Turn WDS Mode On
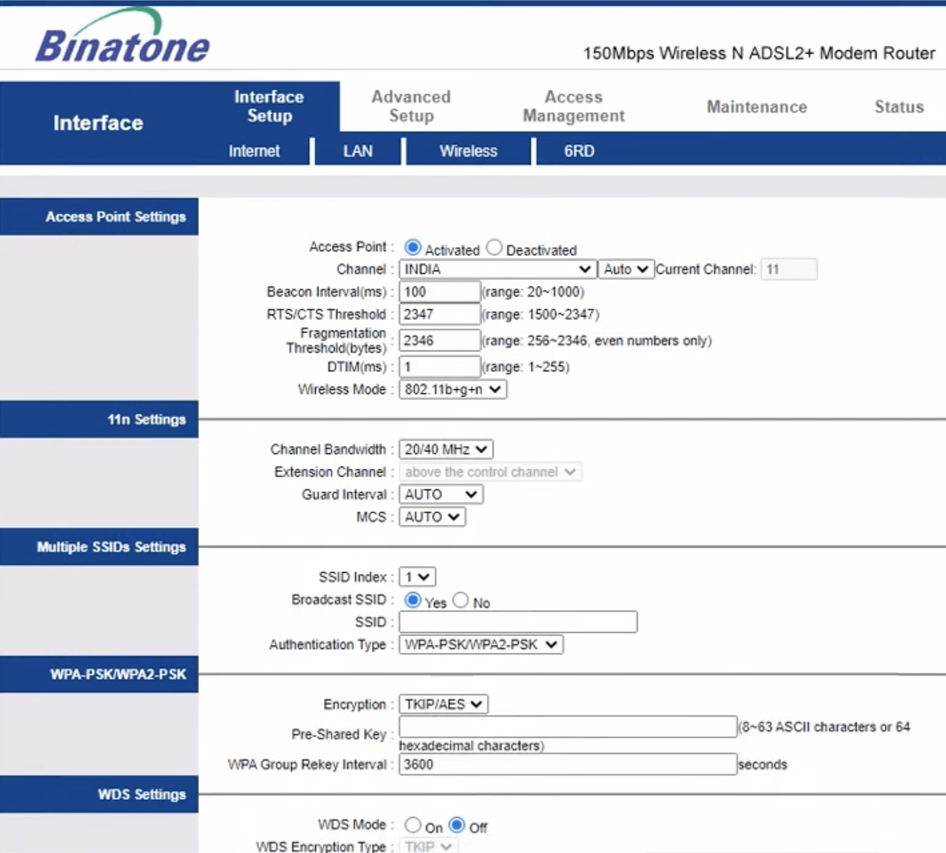Screen dimensions: 946x853 (413, 825)
